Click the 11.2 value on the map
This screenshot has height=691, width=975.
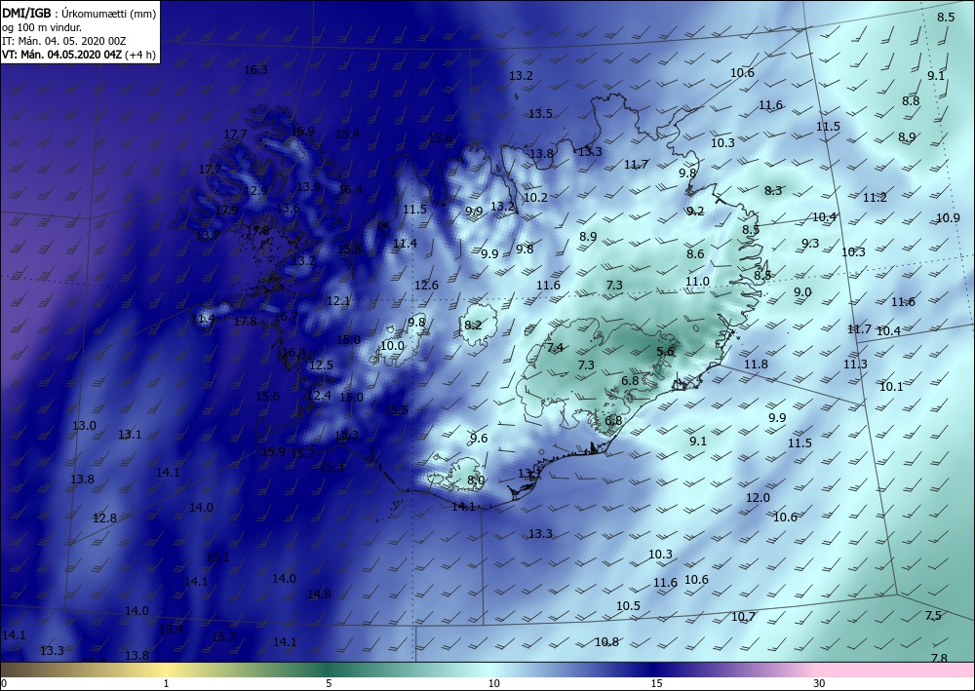click(x=875, y=198)
